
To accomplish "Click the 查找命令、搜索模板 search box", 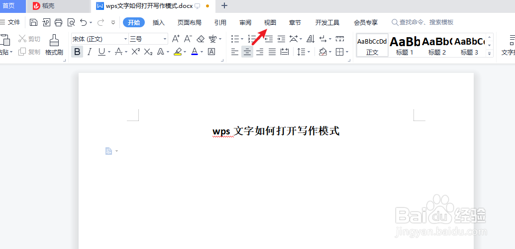I will coord(423,22).
